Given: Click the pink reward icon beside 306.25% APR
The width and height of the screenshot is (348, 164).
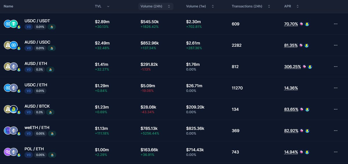Looking at the screenshot, I should click(304, 67).
